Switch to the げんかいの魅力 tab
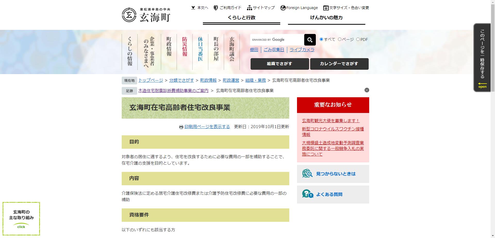Viewport: 495px width, 238px height. 327,18
